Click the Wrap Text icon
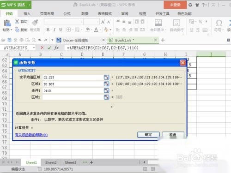The height and width of the screenshot is (173, 231). [176, 23]
